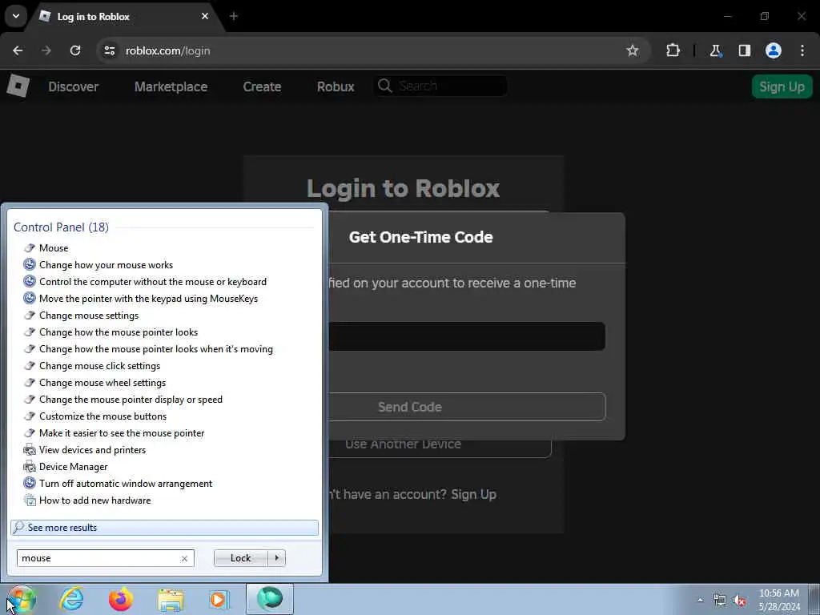Open Change how the mouse pointer looks
The width and height of the screenshot is (820, 615).
coord(119,332)
